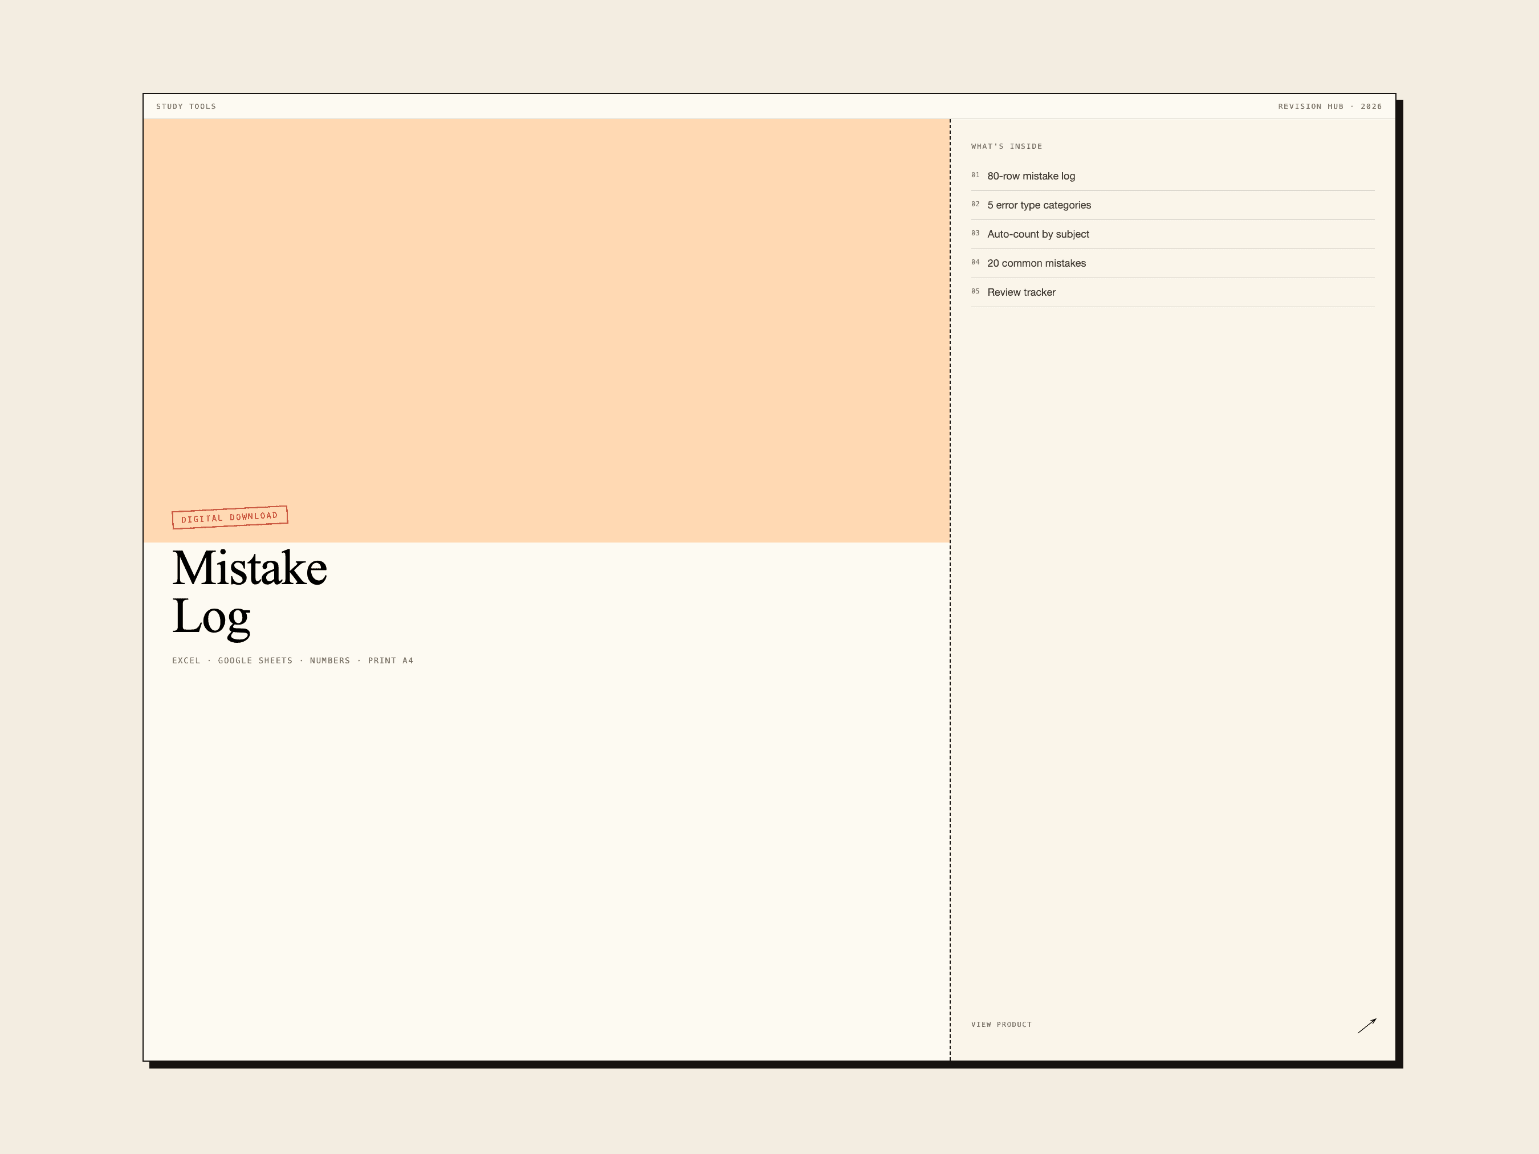Viewport: 1539px width, 1154px height.
Task: Click the DIGITAL DOWNLOAD stamp badge
Action: (230, 517)
